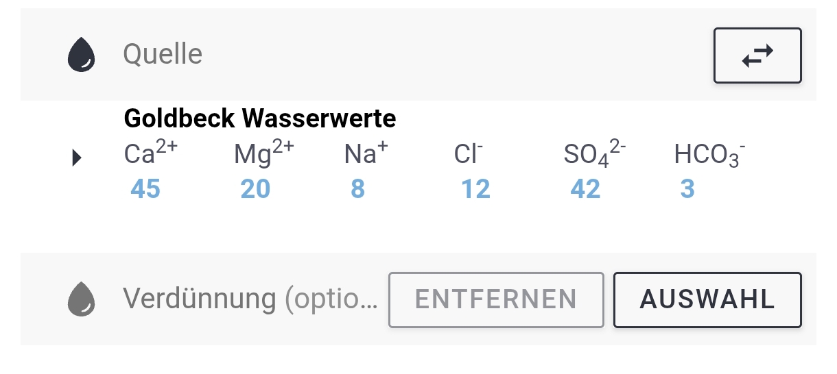Expand the Goldbeck Wasserwerte details triangle
837x374 pixels.
(x=78, y=158)
